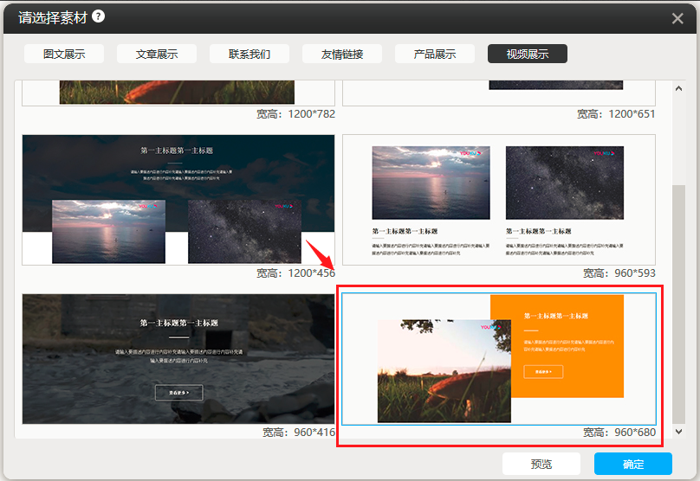Viewport: 700px width, 481px height.
Task: Select the 联系我们 category tab
Action: tap(250, 54)
